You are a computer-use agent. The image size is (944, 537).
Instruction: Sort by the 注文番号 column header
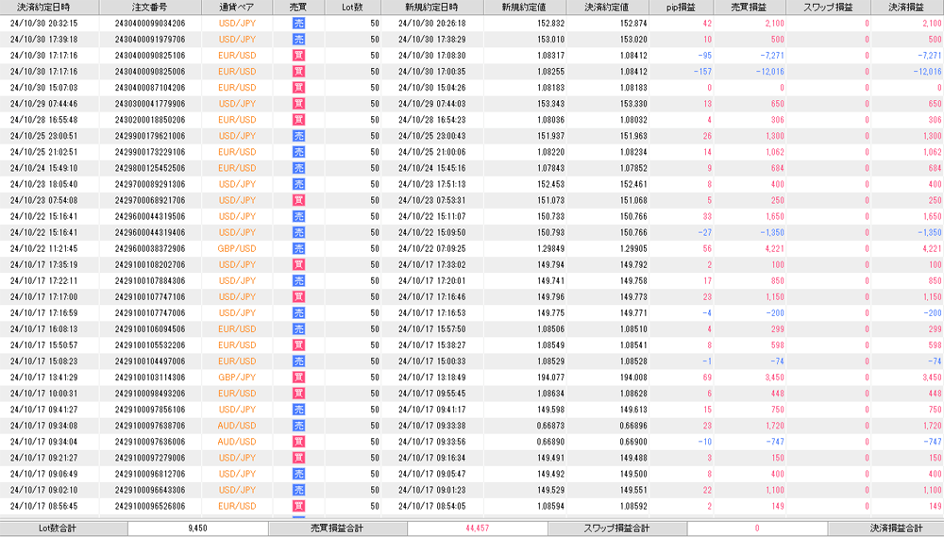[149, 8]
